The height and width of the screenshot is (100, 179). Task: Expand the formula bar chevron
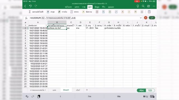click(x=141, y=18)
